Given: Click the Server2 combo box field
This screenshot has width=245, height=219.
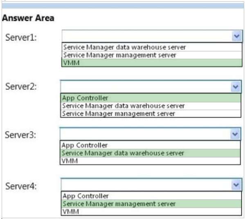Looking at the screenshot, I should point(151,86).
